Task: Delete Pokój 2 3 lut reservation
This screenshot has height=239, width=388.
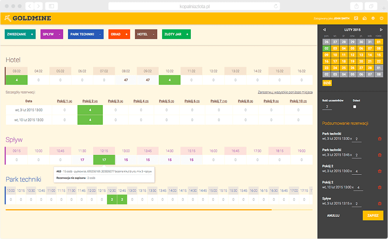Action: [379, 171]
